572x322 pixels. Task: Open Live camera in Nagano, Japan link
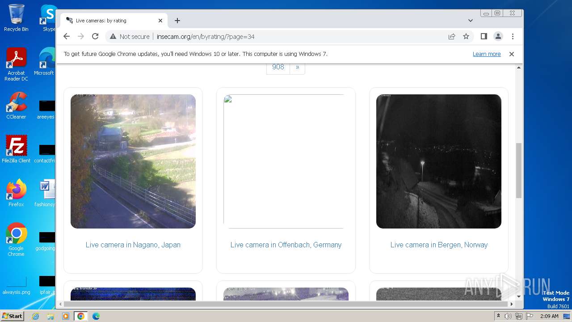point(133,245)
